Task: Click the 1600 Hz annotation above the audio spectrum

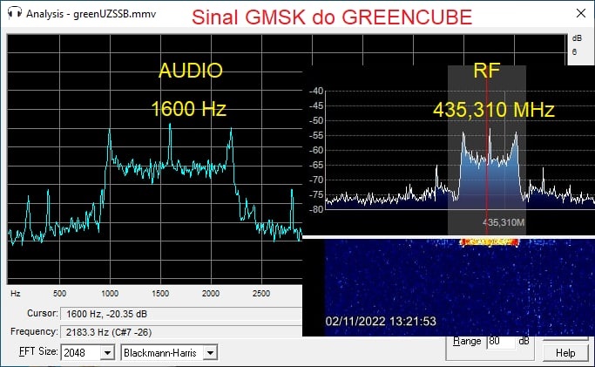Action: 188,109
